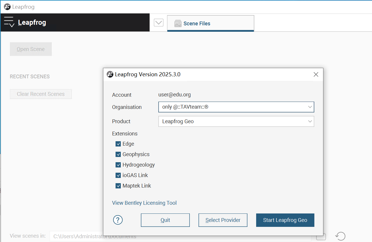The width and height of the screenshot is (372, 242).
Task: Click the Leapfrog logo in dialog title
Action: pyautogui.click(x=110, y=74)
